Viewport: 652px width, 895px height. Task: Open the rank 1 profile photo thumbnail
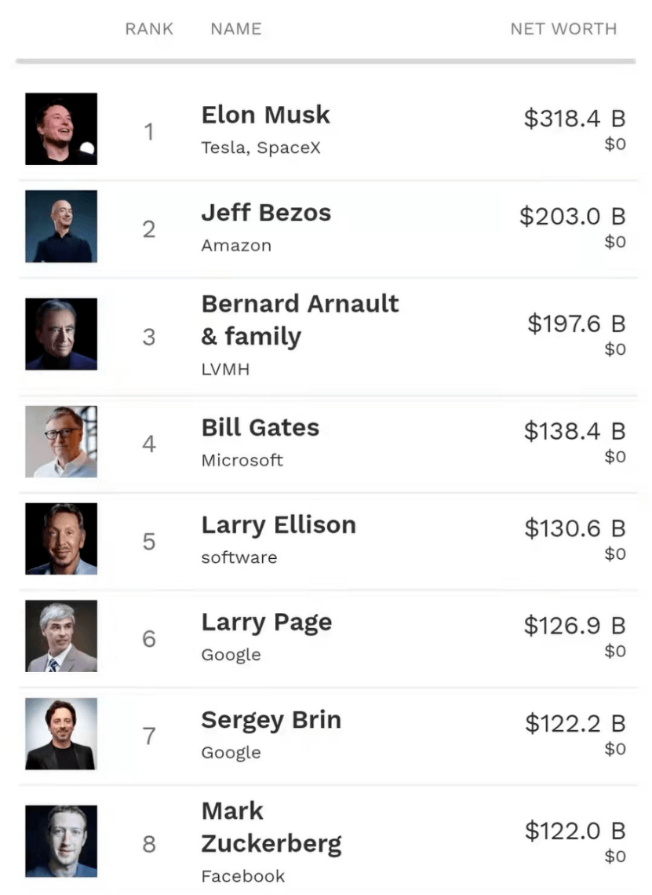[61, 129]
